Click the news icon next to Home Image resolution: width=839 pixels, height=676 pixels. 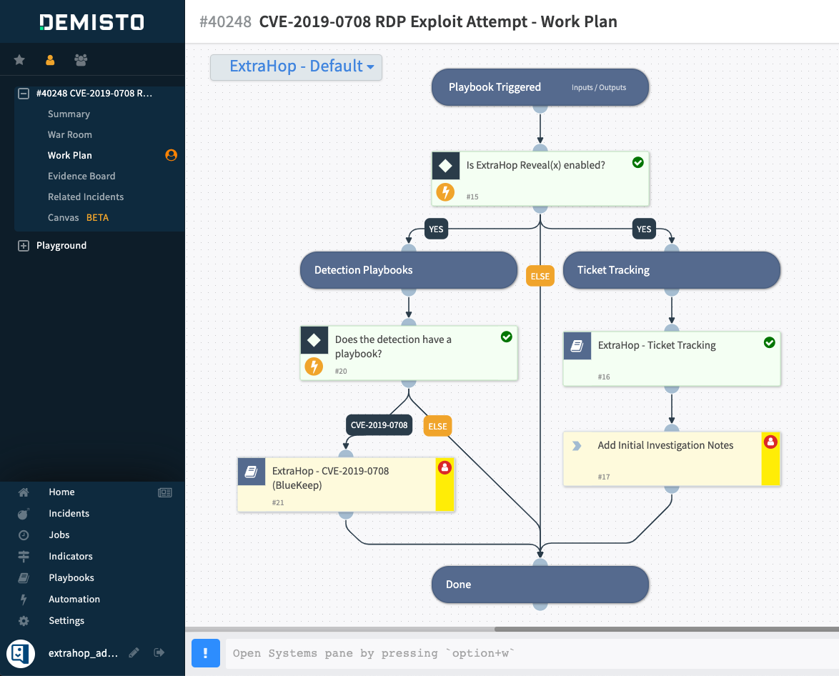coord(165,493)
